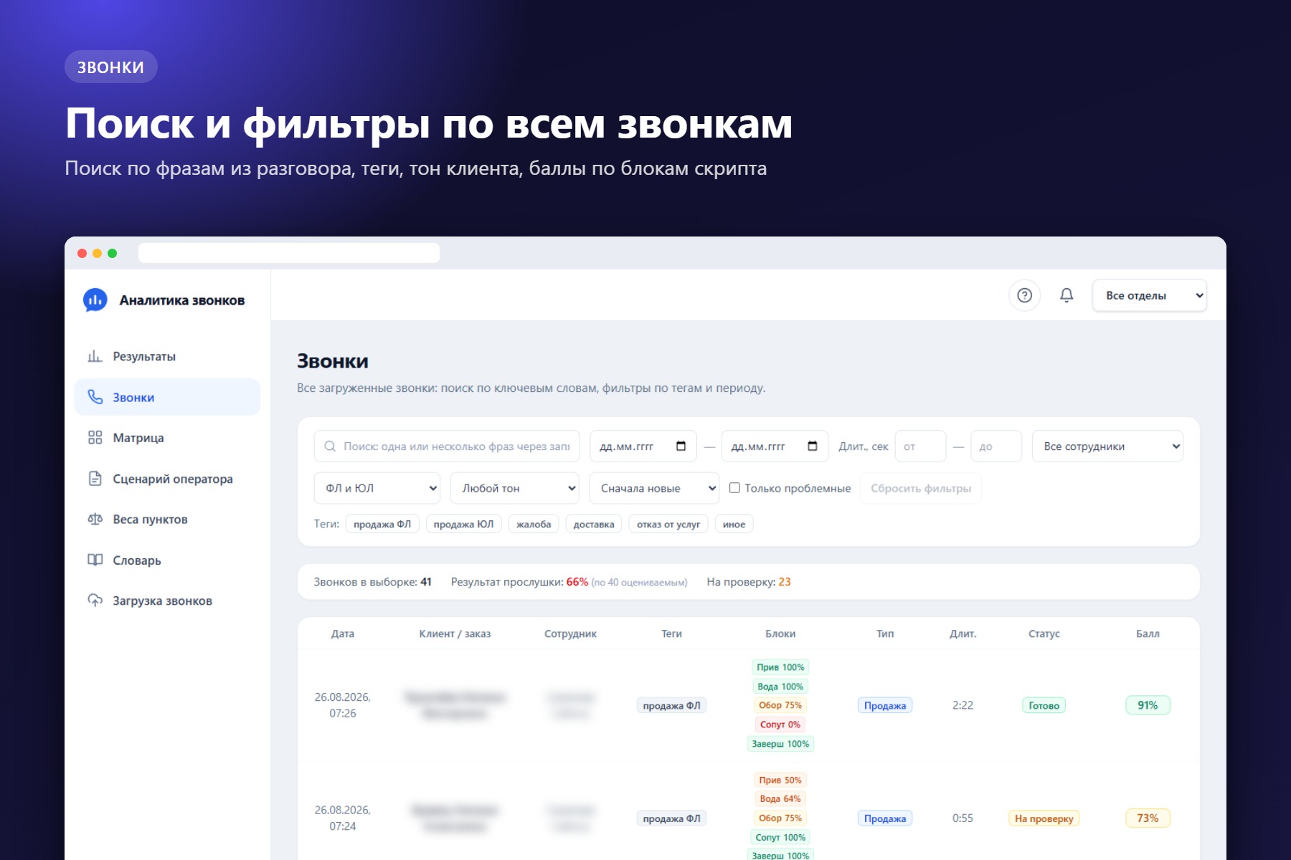The width and height of the screenshot is (1291, 860).
Task: Open the start date calendar picker icon
Action: tap(681, 446)
